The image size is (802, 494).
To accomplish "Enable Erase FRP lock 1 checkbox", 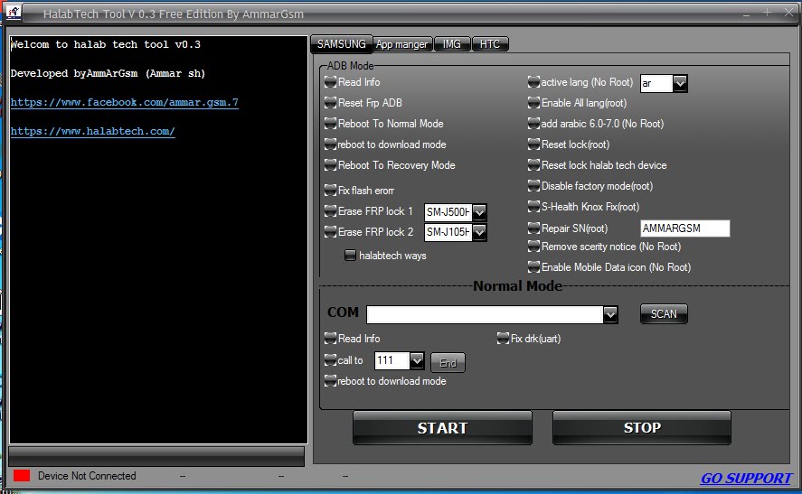I will [330, 211].
